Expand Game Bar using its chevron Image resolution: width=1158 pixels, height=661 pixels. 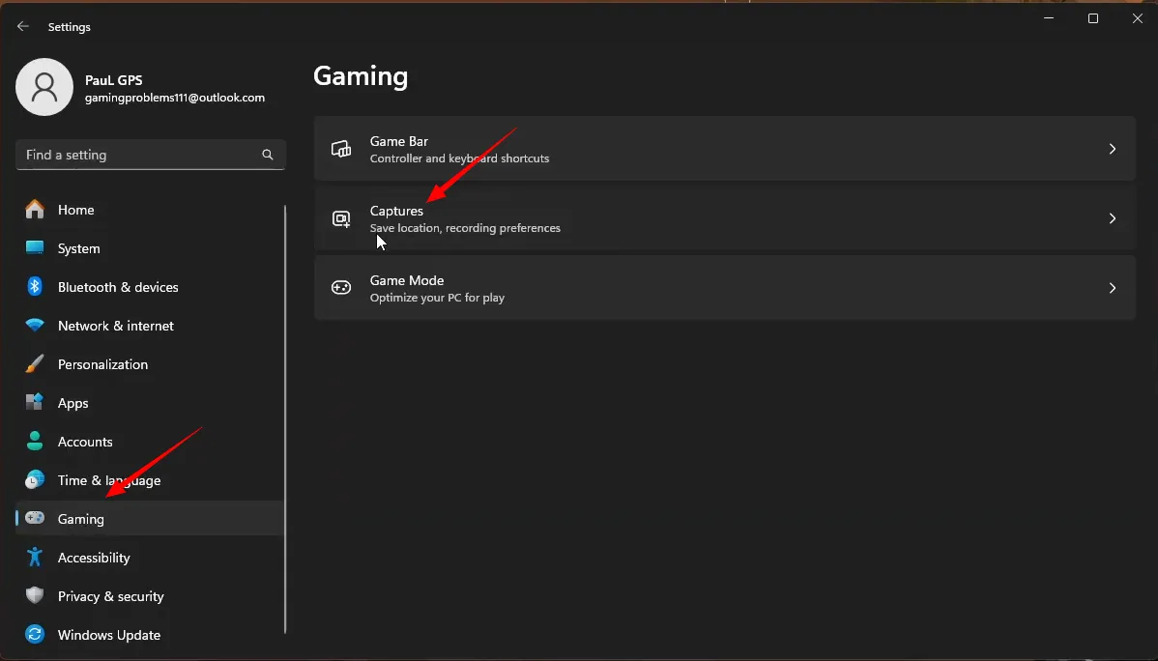(x=1112, y=149)
